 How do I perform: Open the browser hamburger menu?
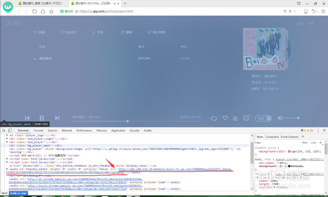pos(323,11)
